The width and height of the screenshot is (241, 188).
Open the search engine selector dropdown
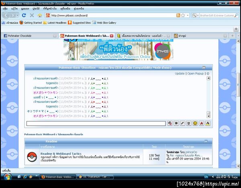point(195,15)
